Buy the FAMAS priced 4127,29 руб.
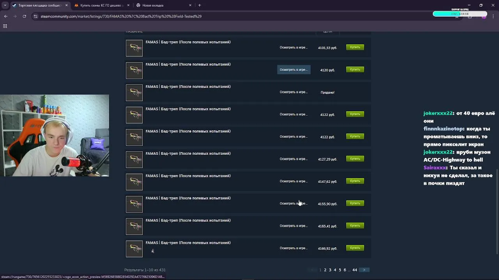Viewport: 499px width, 280px height. pyautogui.click(x=355, y=159)
